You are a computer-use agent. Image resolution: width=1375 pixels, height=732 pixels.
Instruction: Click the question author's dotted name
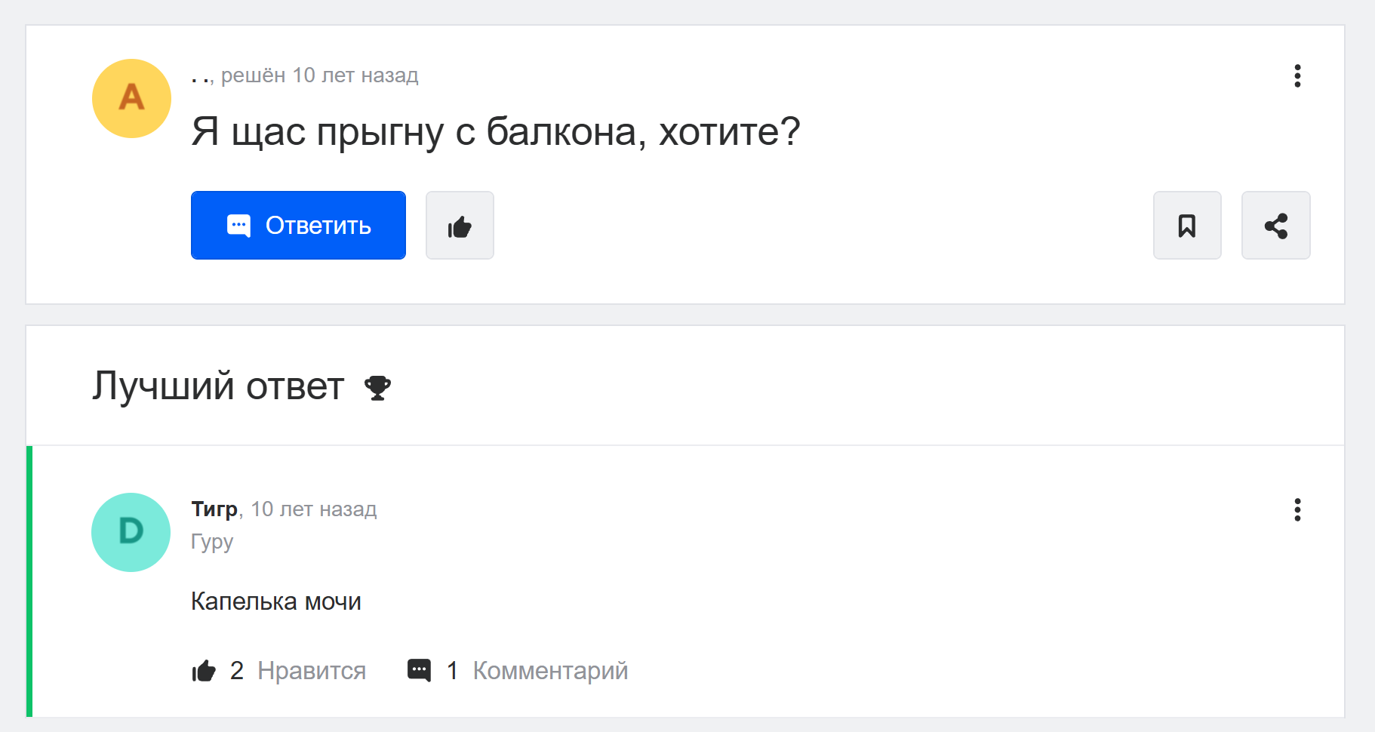[201, 76]
